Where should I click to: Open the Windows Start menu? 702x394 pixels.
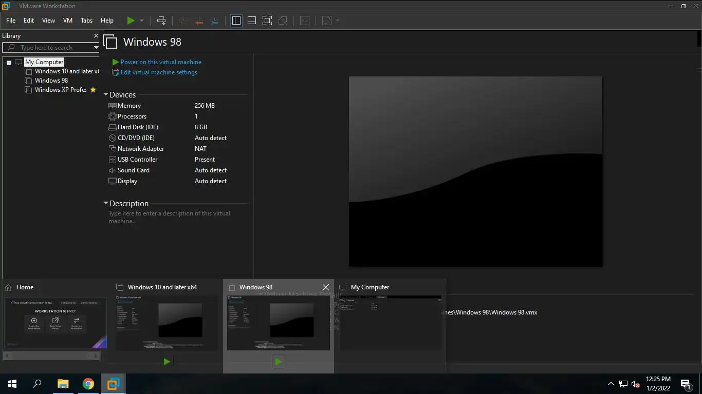pos(12,384)
